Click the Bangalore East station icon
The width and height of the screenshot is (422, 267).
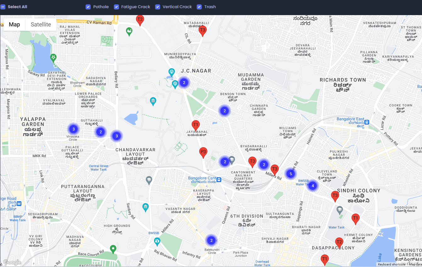click(x=367, y=122)
